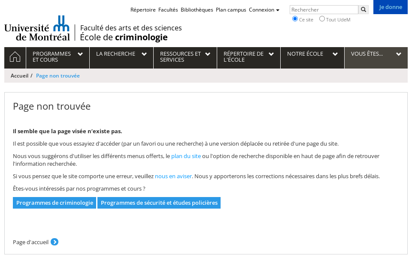Open the La recherche dropdown menu
The height and width of the screenshot is (257, 412).
coord(121,54)
